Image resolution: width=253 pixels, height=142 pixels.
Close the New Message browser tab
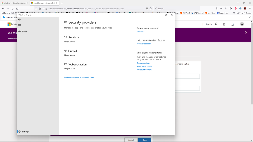57,3
